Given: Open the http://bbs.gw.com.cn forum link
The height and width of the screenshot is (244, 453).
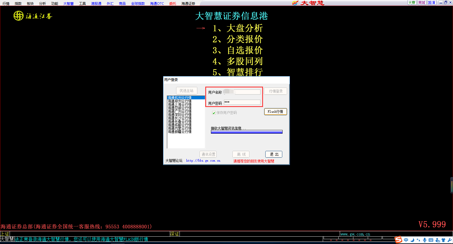Looking at the screenshot, I should coord(203,160).
